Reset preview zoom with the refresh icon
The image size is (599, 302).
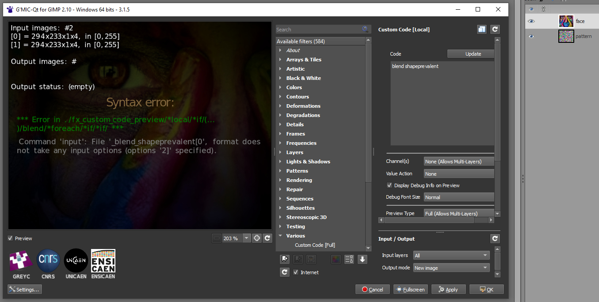[267, 238]
